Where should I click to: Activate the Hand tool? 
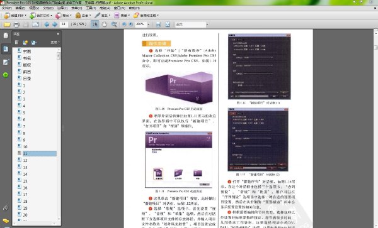pos(104,24)
